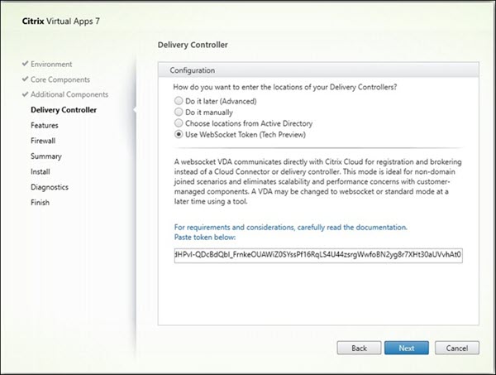Navigate to the Firewall step

(x=43, y=141)
